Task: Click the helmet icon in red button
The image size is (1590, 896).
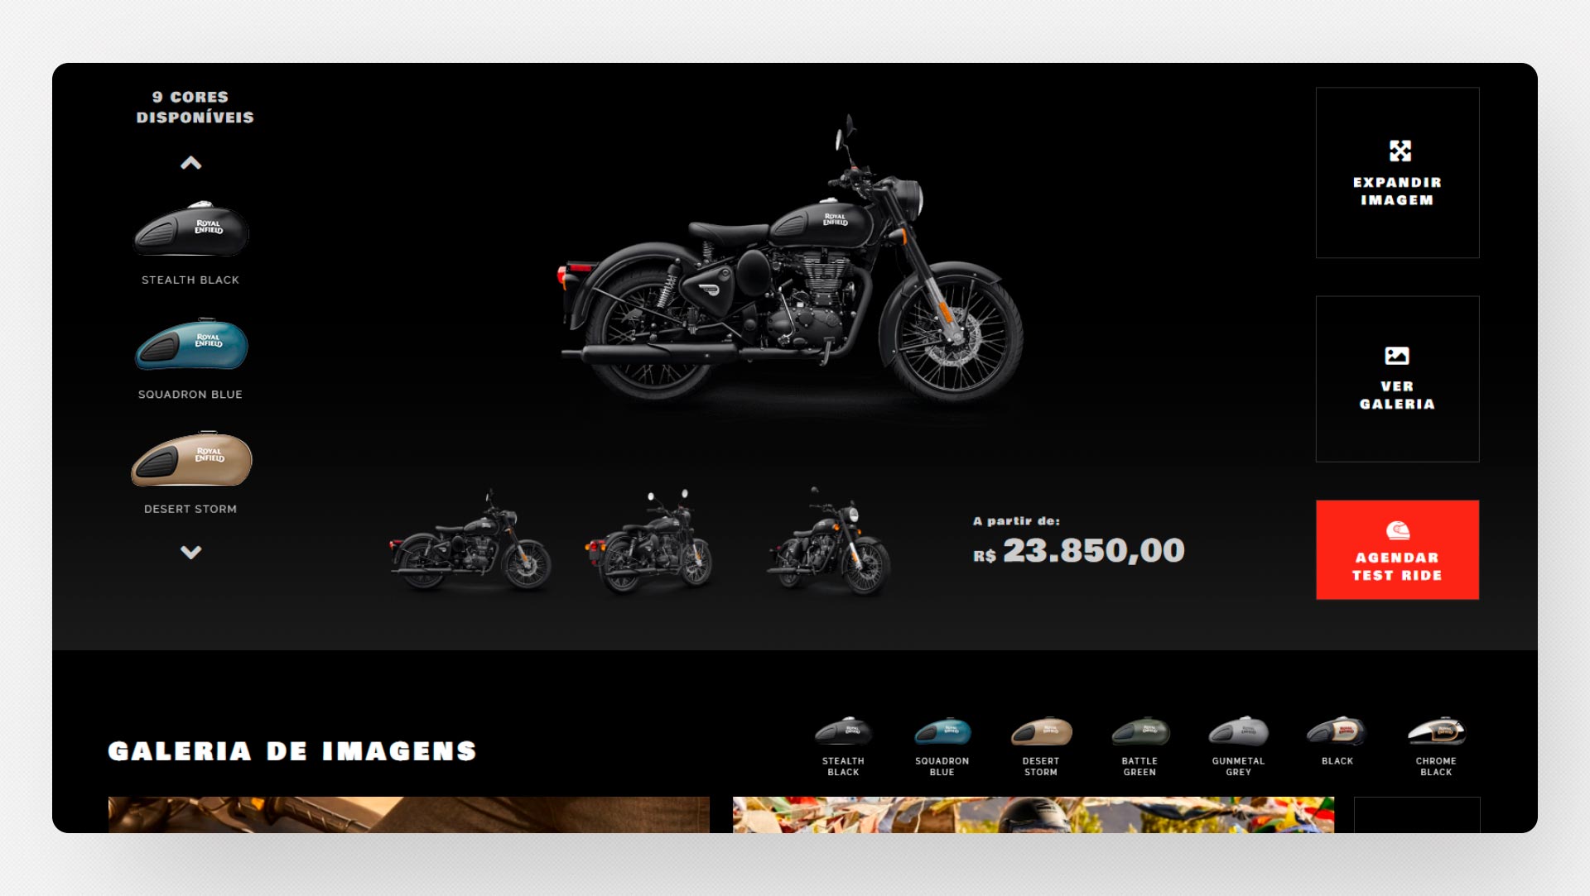Action: pos(1397,530)
